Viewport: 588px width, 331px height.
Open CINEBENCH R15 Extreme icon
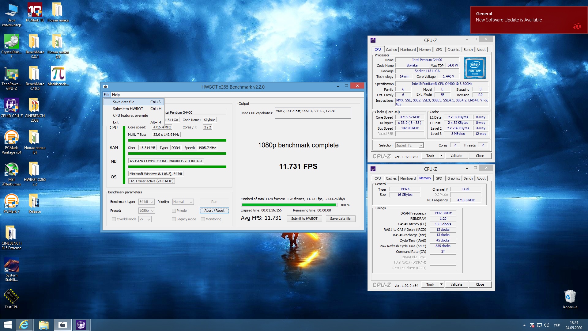(x=11, y=238)
